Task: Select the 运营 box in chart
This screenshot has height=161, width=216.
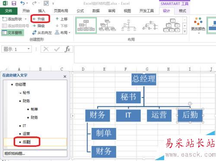Action: point(159,115)
